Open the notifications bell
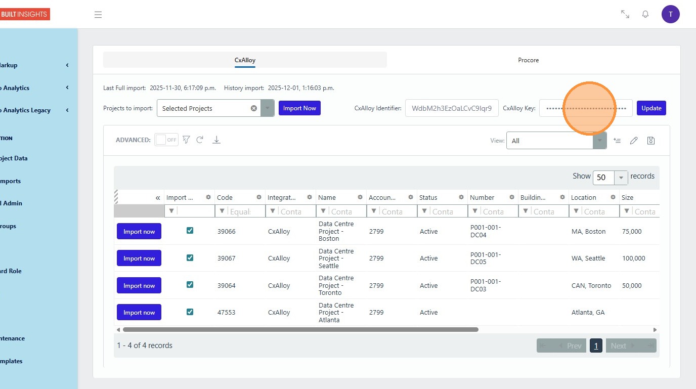696x389 pixels. click(645, 14)
